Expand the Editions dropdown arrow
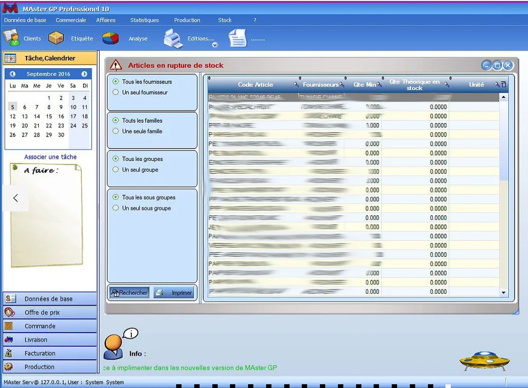This screenshot has width=528, height=388. click(x=215, y=45)
